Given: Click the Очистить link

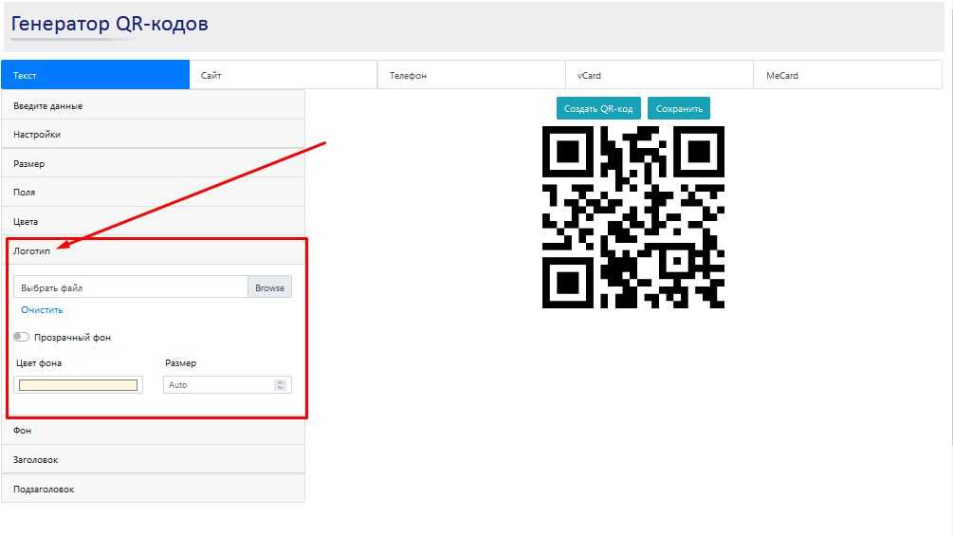Looking at the screenshot, I should 42,310.
